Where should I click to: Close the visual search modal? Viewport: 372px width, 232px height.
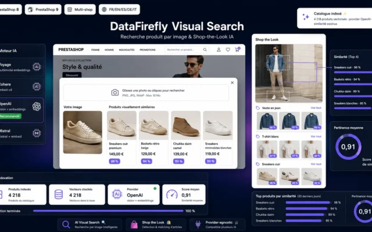click(x=233, y=82)
